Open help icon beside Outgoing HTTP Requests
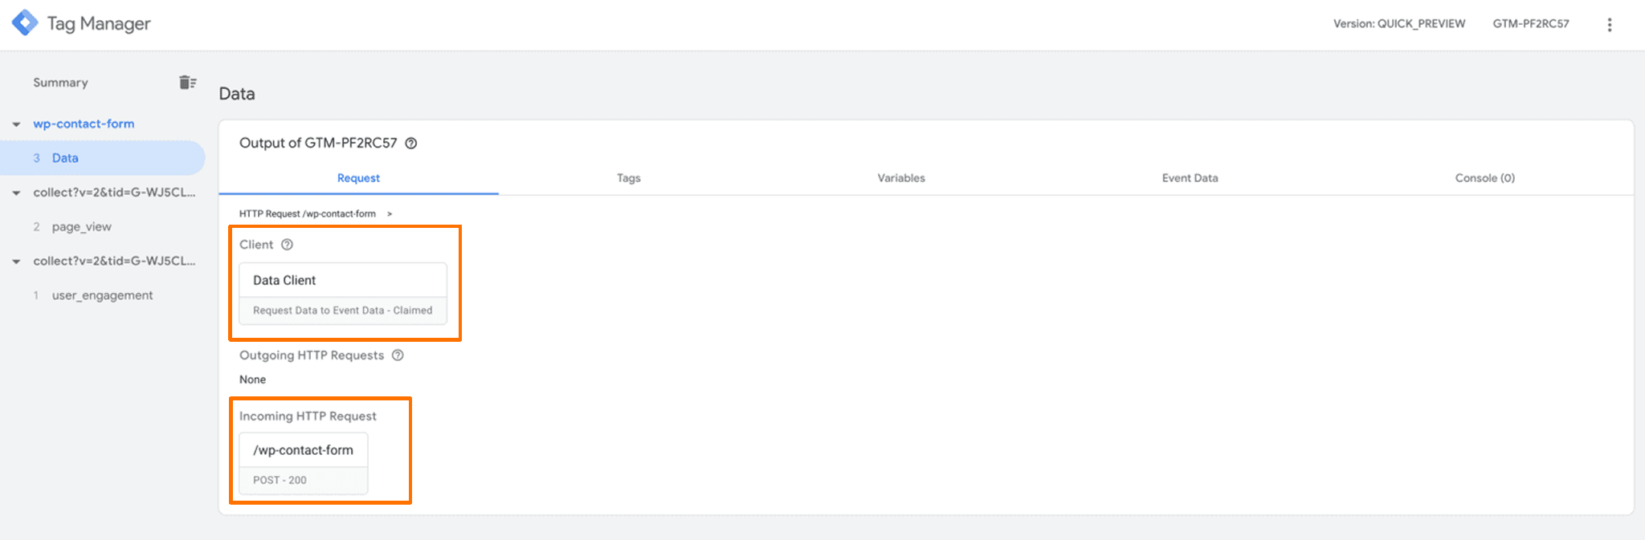Viewport: 1645px width, 540px height. (398, 355)
